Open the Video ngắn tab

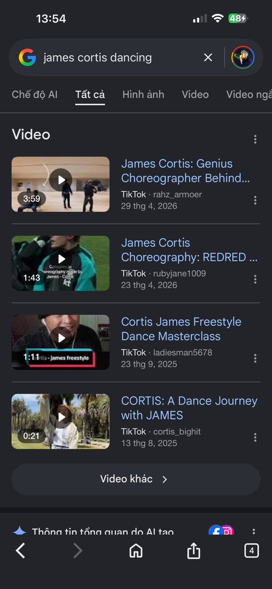(249, 94)
